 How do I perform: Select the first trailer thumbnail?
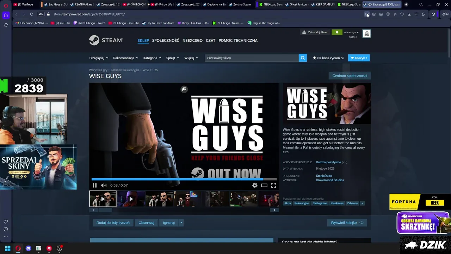[103, 199]
